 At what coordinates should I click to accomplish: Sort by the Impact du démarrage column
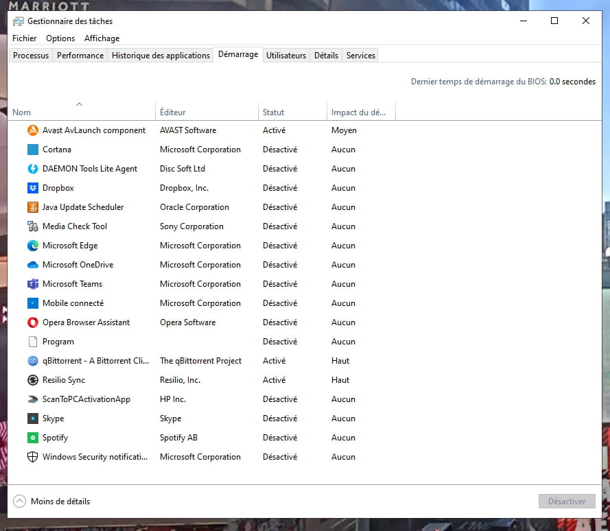click(x=361, y=112)
